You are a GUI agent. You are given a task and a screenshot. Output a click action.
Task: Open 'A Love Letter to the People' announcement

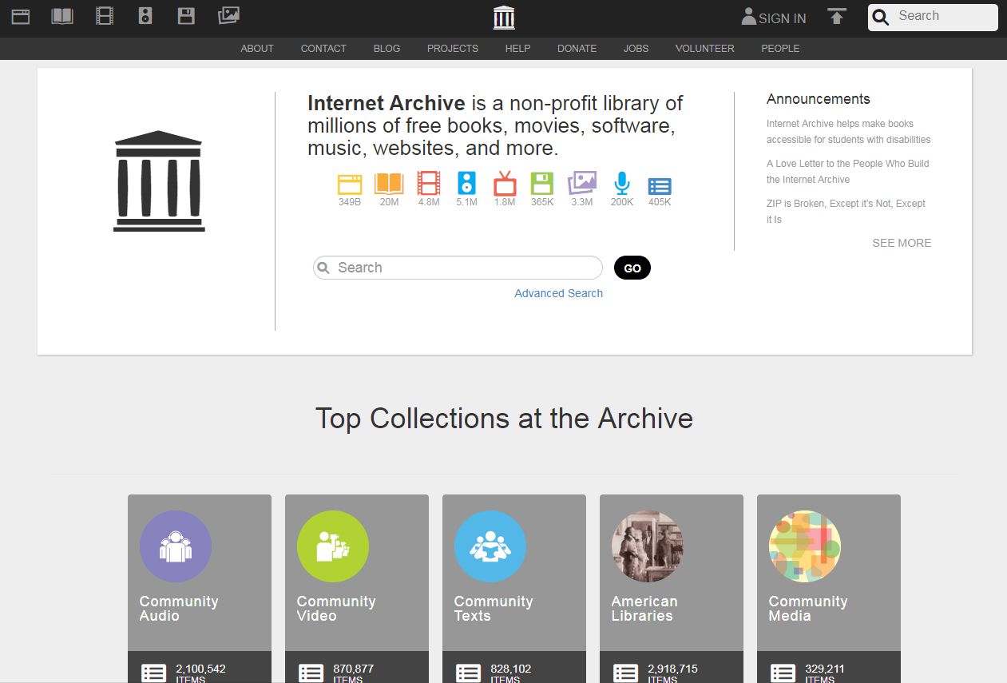848,172
